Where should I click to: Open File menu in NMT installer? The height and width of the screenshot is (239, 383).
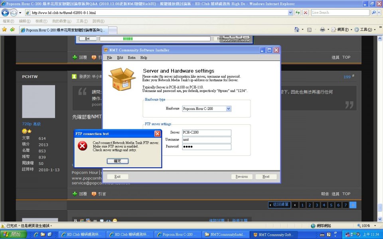(x=109, y=57)
